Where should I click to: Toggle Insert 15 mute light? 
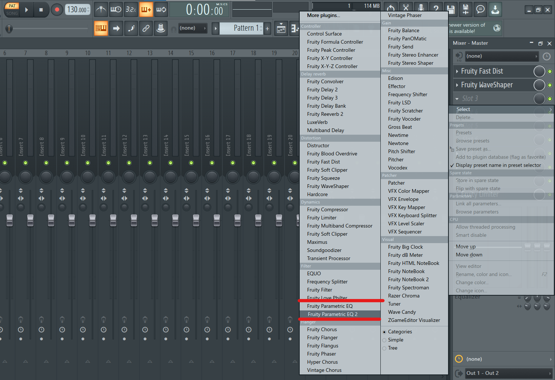(x=191, y=163)
